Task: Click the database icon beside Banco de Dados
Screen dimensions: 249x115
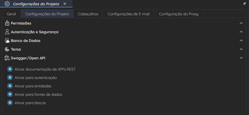Action: (7, 41)
